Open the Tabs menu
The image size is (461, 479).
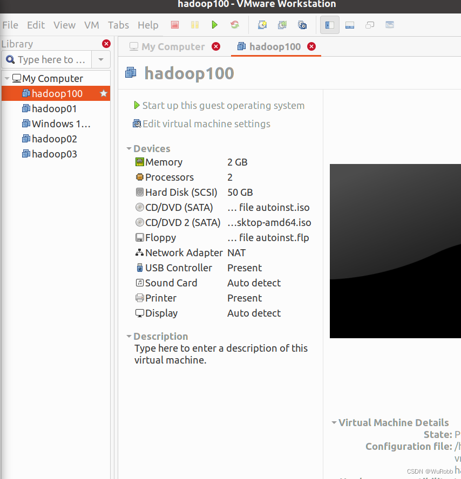click(x=118, y=25)
